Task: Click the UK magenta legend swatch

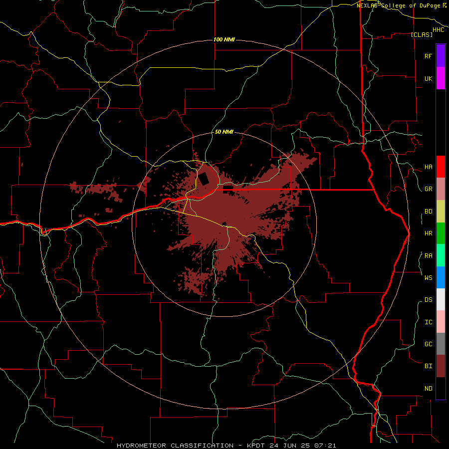Action: (x=441, y=78)
